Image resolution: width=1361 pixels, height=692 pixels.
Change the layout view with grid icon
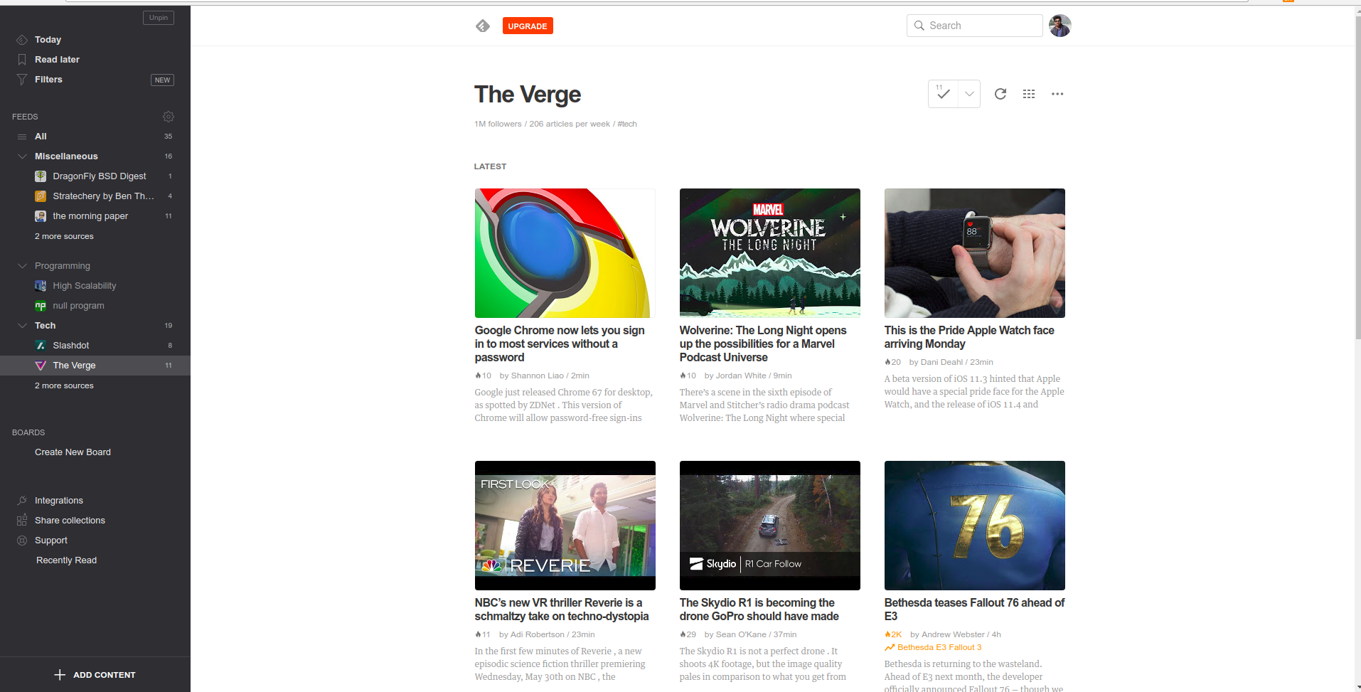[x=1029, y=94]
